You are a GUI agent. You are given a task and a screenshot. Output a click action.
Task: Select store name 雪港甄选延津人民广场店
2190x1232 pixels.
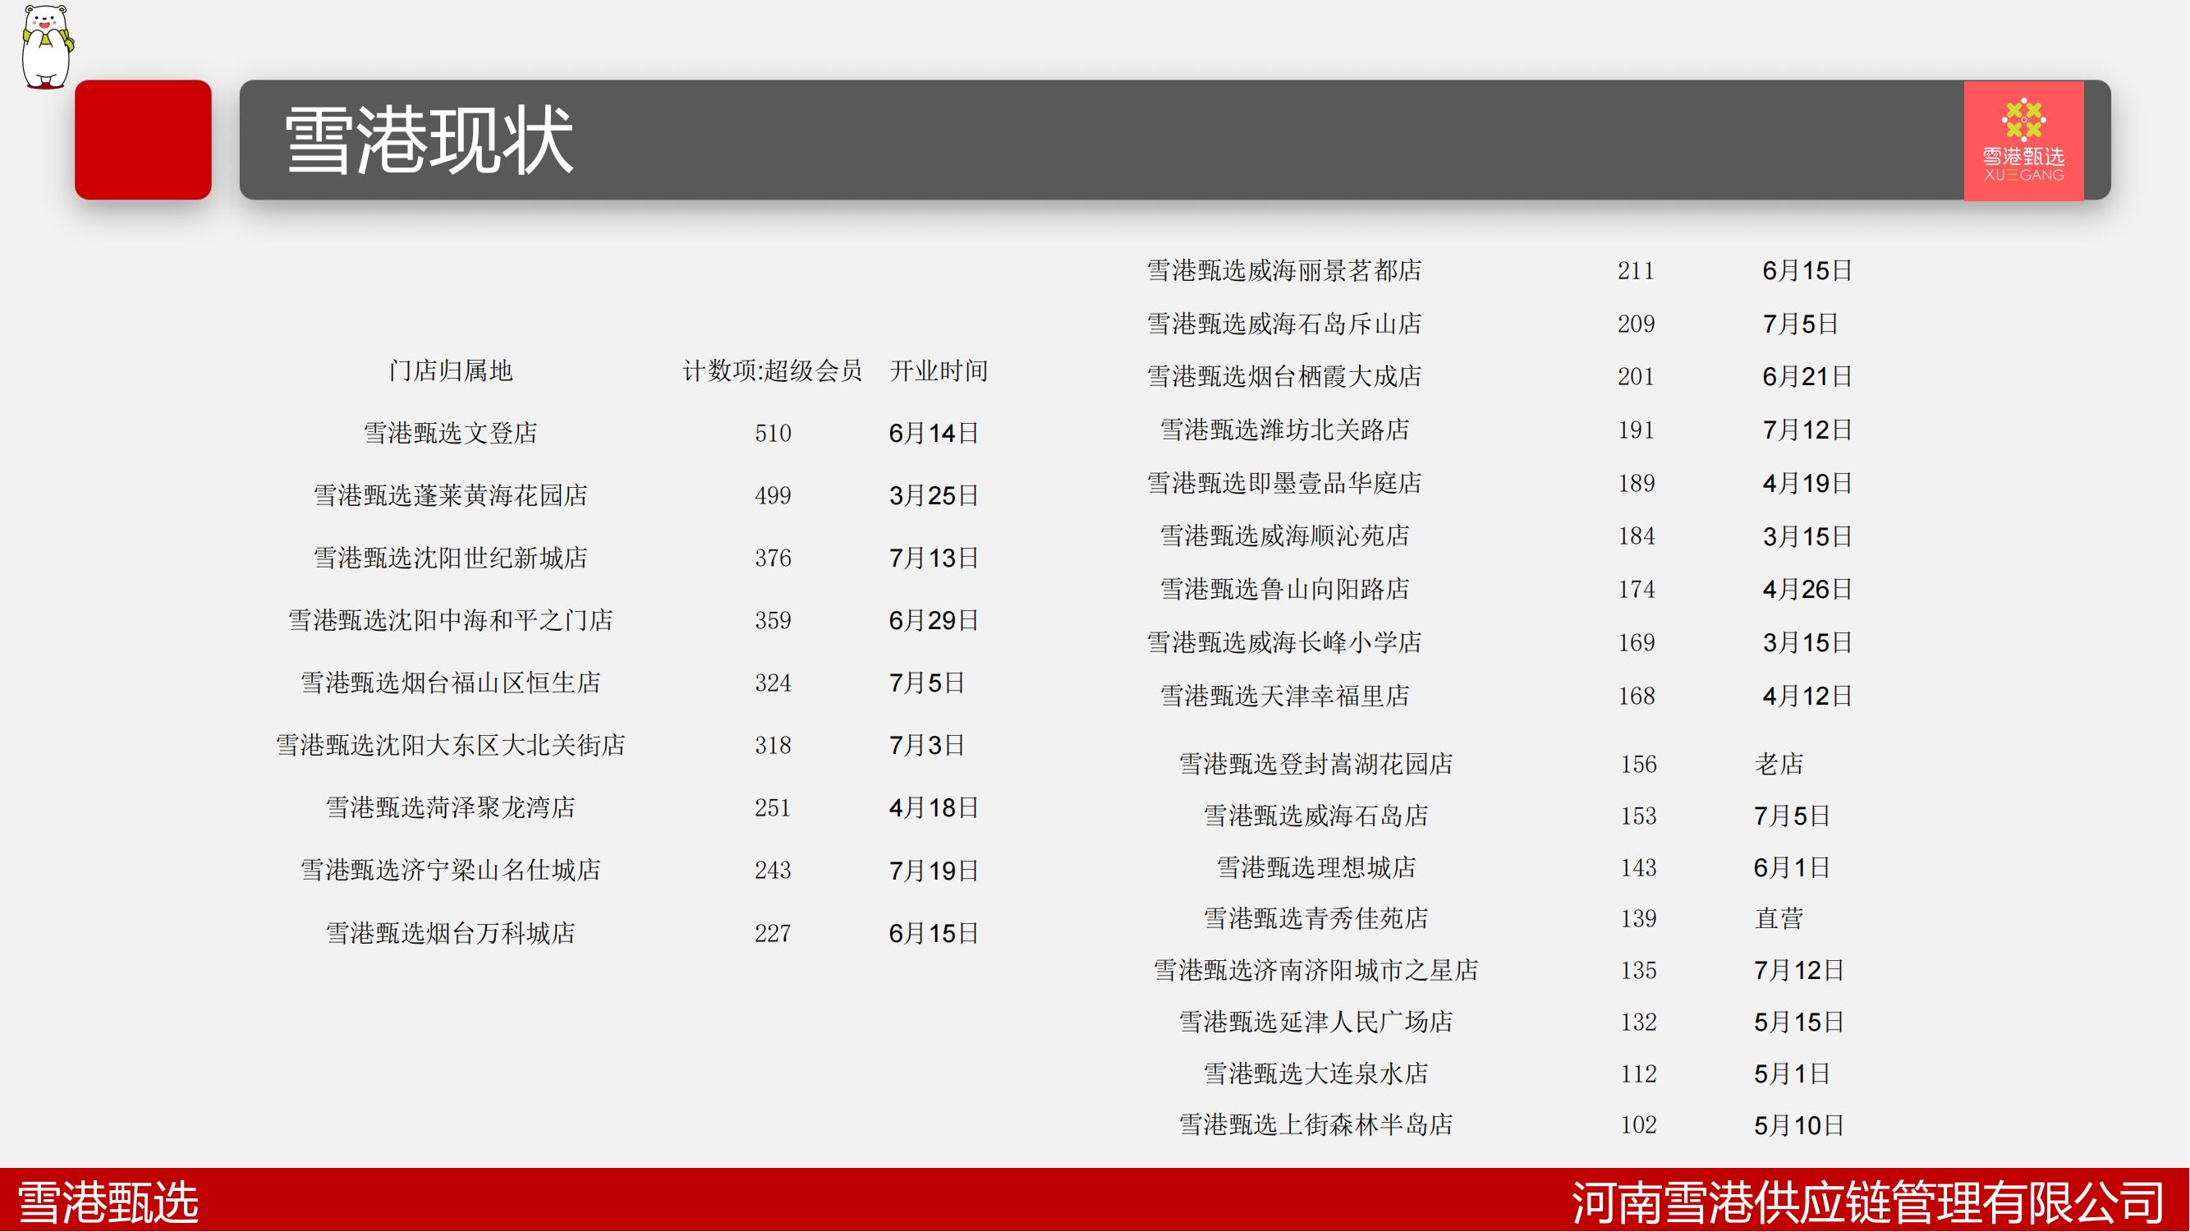point(1316,1021)
